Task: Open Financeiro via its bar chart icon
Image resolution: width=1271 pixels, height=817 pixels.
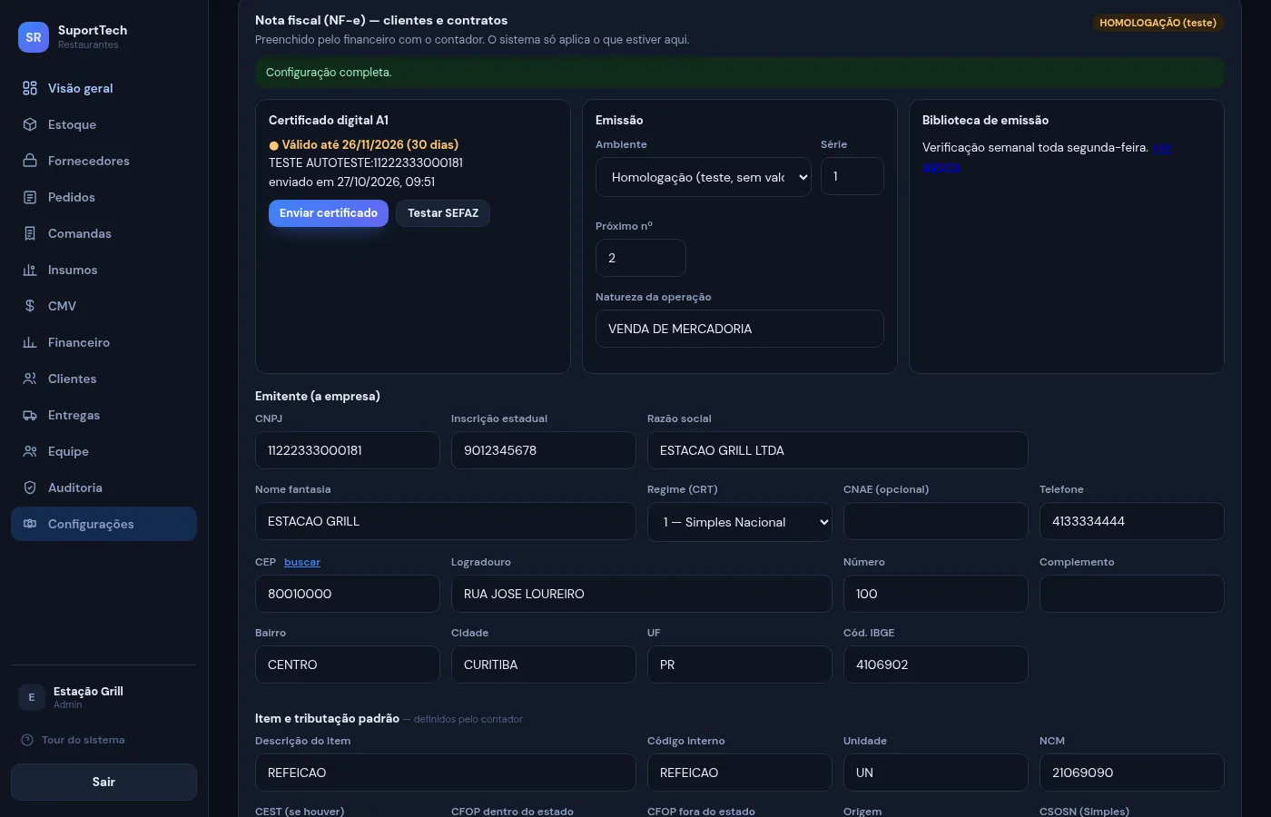Action: pyautogui.click(x=30, y=342)
